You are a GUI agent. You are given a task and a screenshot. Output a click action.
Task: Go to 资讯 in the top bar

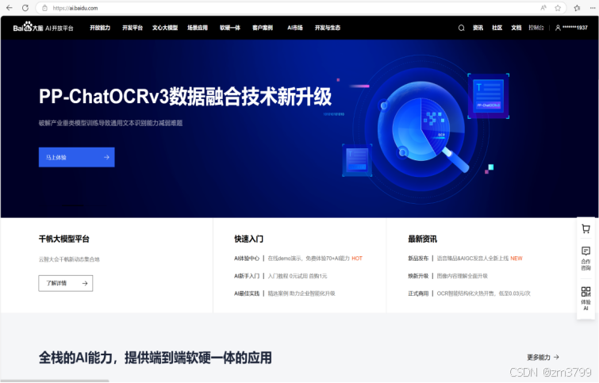pyautogui.click(x=478, y=28)
